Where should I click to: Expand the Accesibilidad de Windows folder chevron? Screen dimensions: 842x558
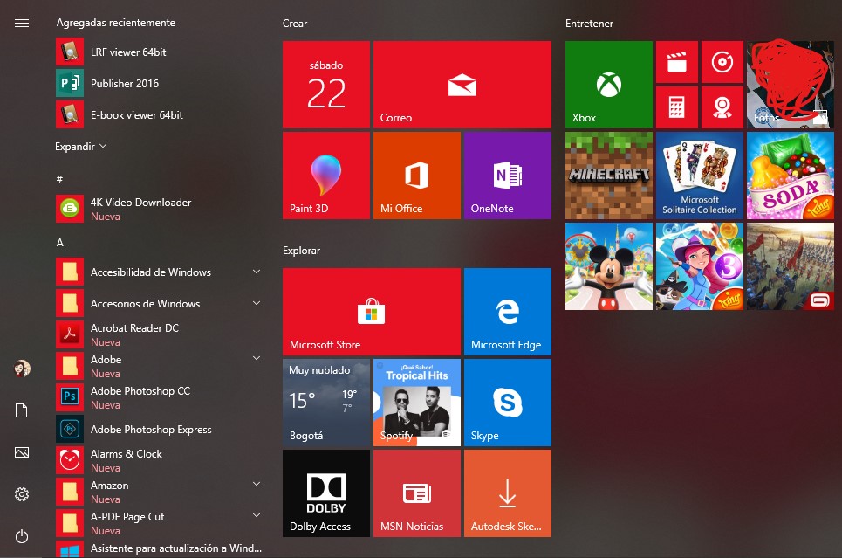pos(257,272)
